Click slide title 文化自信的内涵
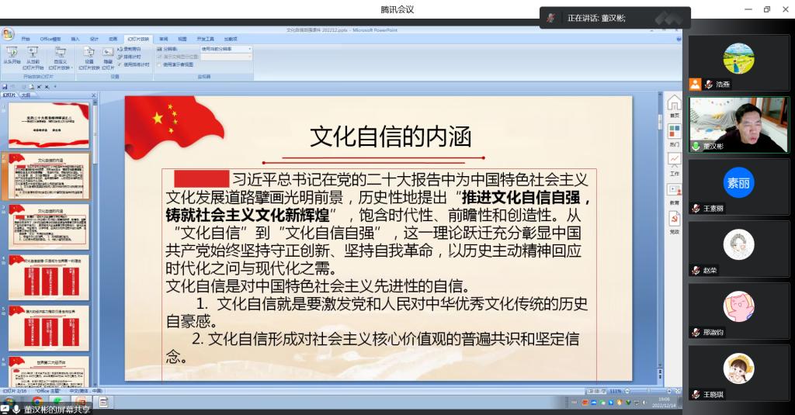This screenshot has height=415, width=795. click(x=391, y=137)
